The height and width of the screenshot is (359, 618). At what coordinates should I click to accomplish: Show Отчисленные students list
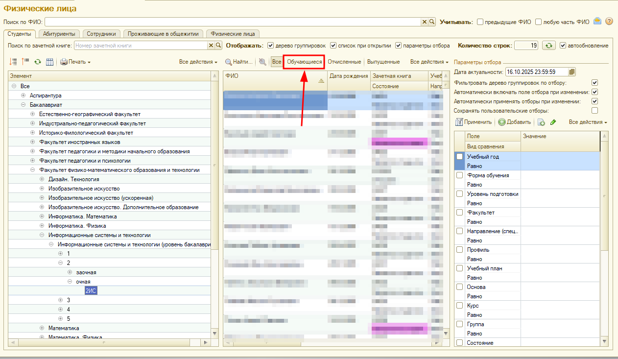pyautogui.click(x=344, y=62)
